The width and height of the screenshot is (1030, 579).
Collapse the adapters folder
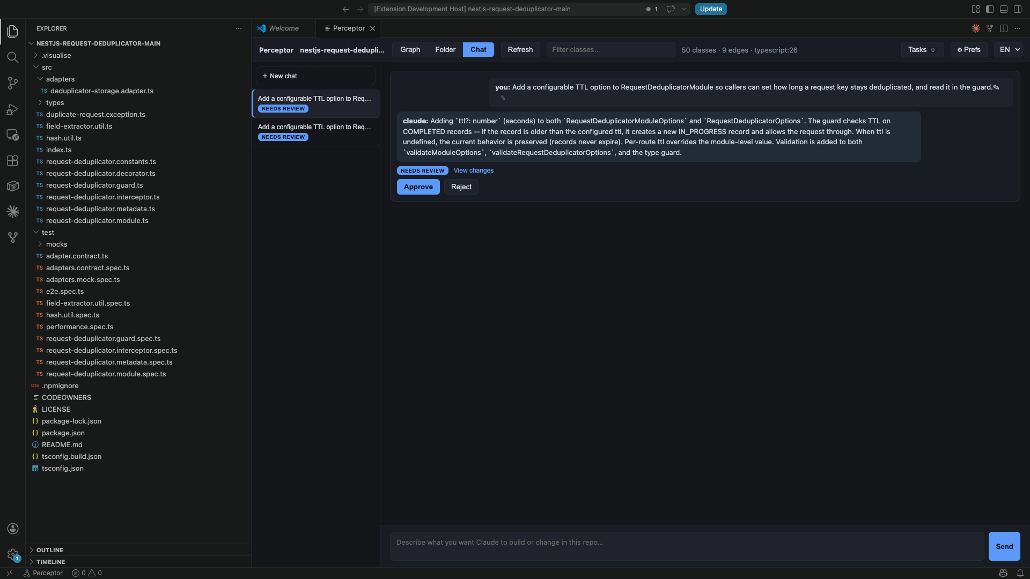(40, 79)
